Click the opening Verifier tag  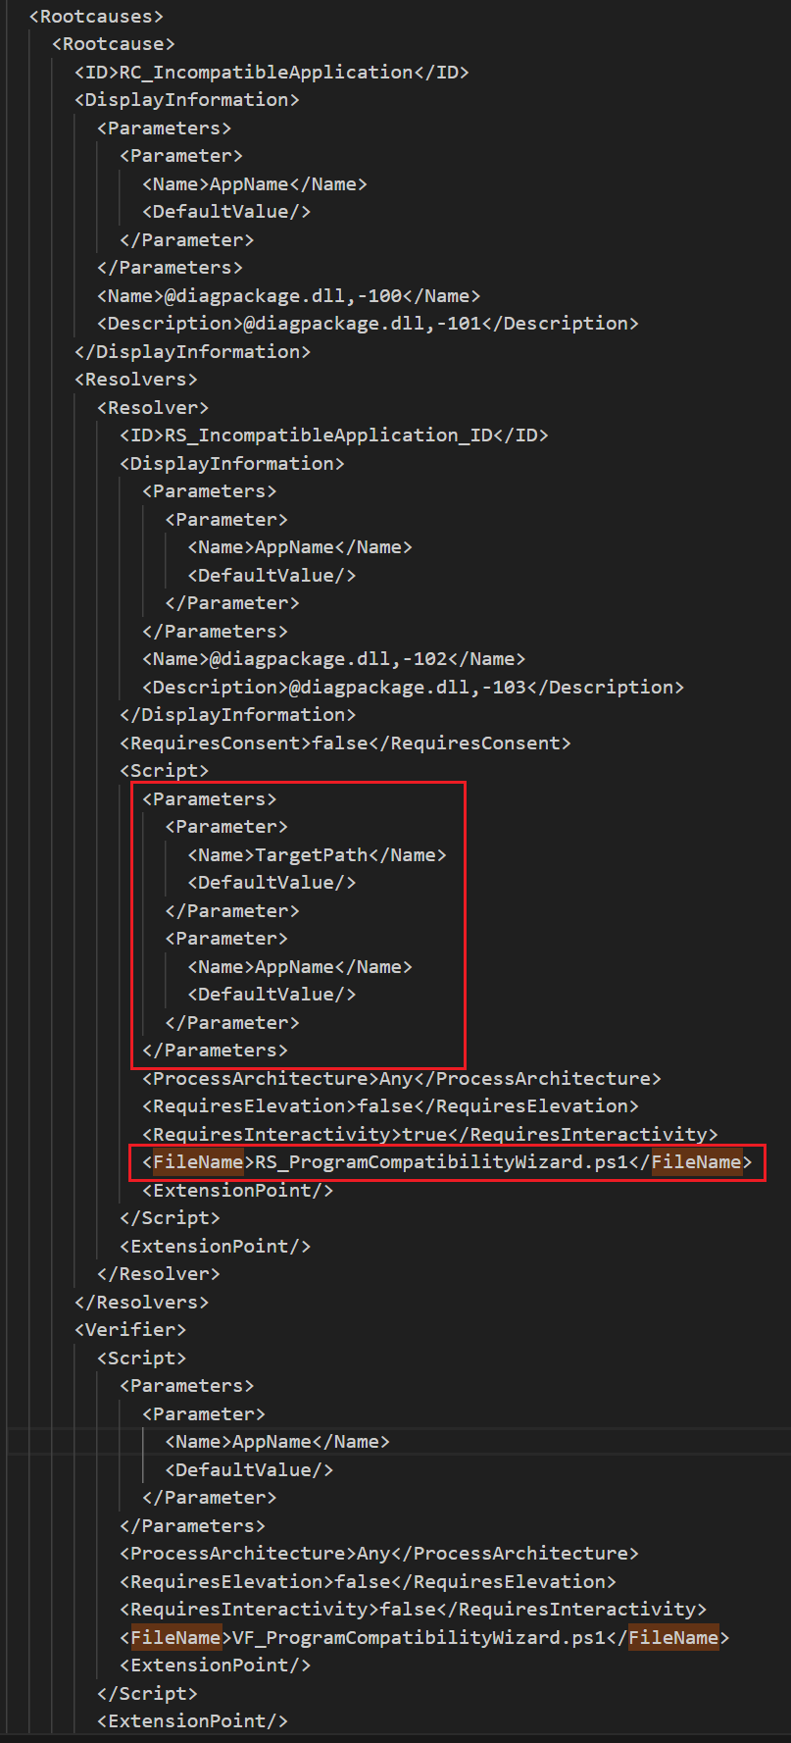[130, 1330]
